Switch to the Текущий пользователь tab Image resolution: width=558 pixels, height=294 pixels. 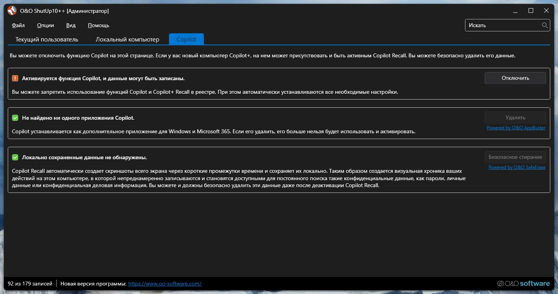click(47, 40)
